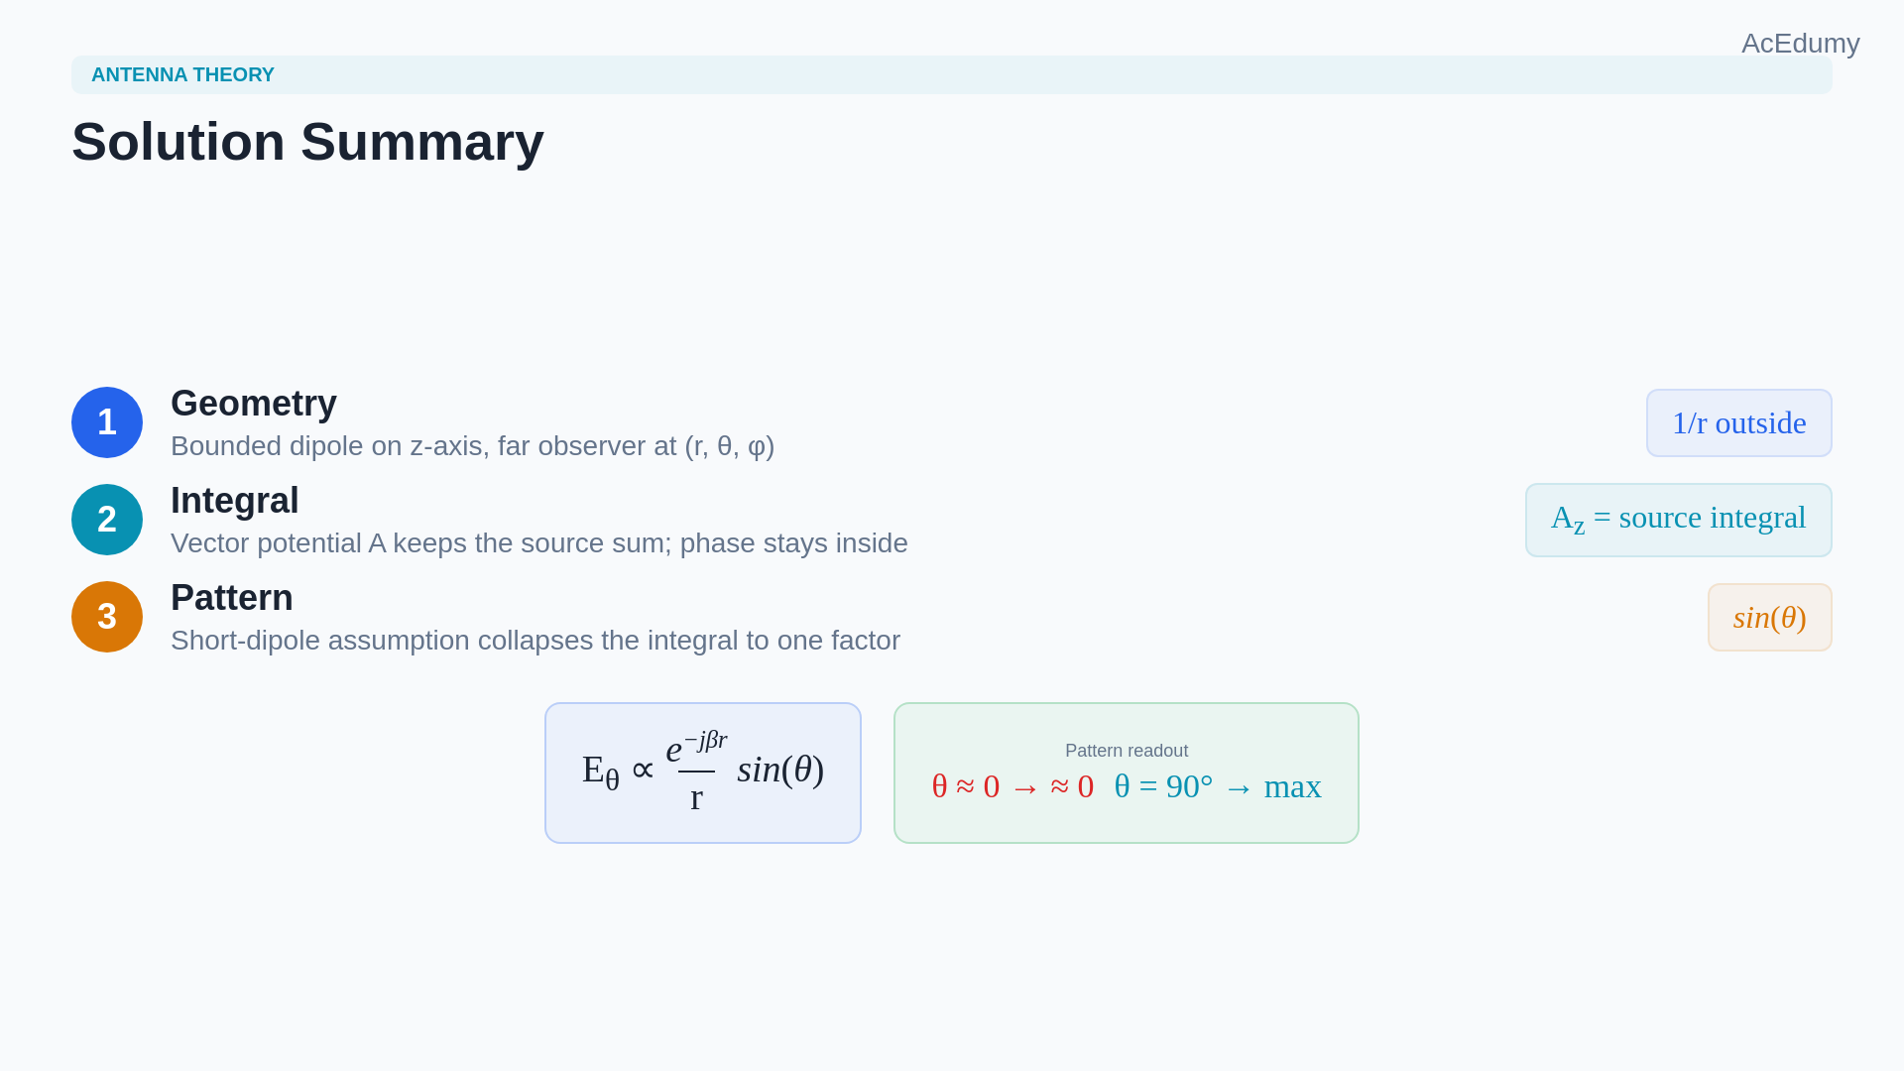Screen dimensions: 1904x1071
Task: Click the Solution Summary title
Action: coord(307,142)
